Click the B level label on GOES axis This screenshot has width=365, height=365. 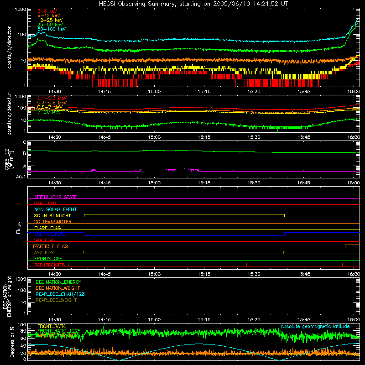pyautogui.click(x=25, y=153)
